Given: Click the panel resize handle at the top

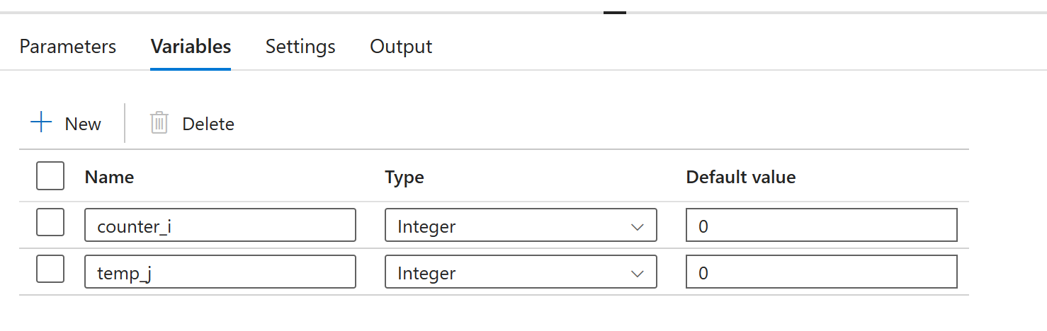Looking at the screenshot, I should (614, 12).
